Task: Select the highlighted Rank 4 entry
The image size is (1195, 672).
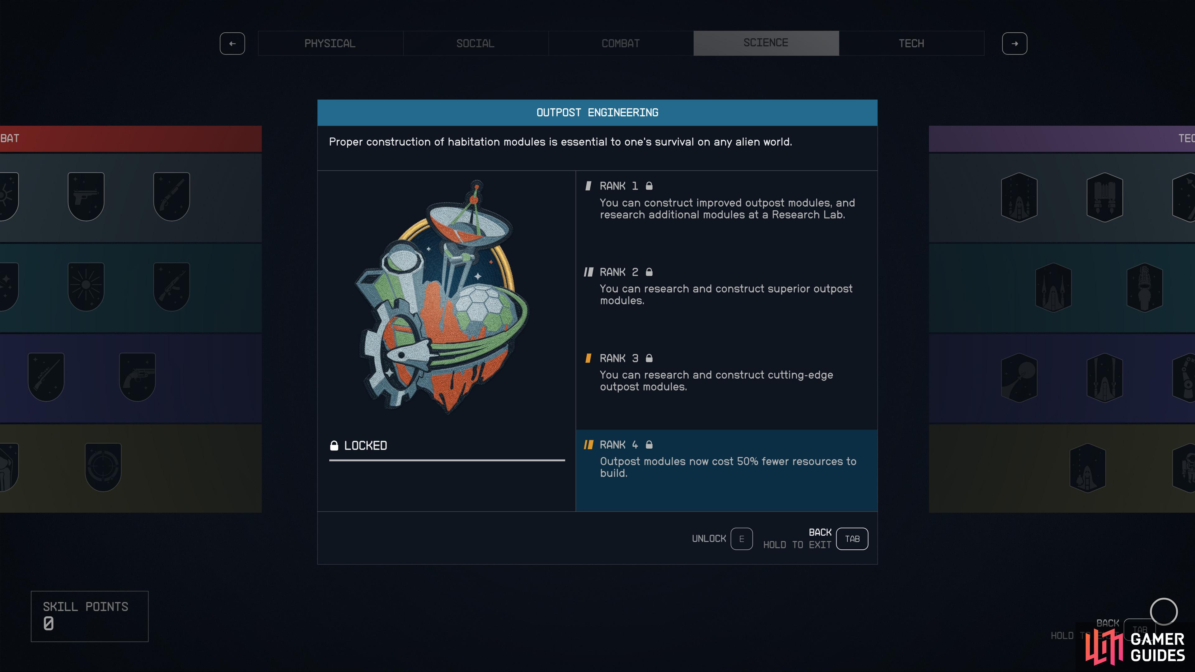Action: point(726,470)
